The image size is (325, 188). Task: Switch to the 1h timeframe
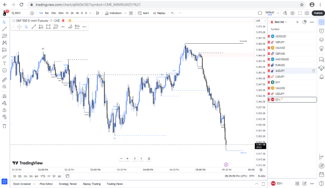67,13
